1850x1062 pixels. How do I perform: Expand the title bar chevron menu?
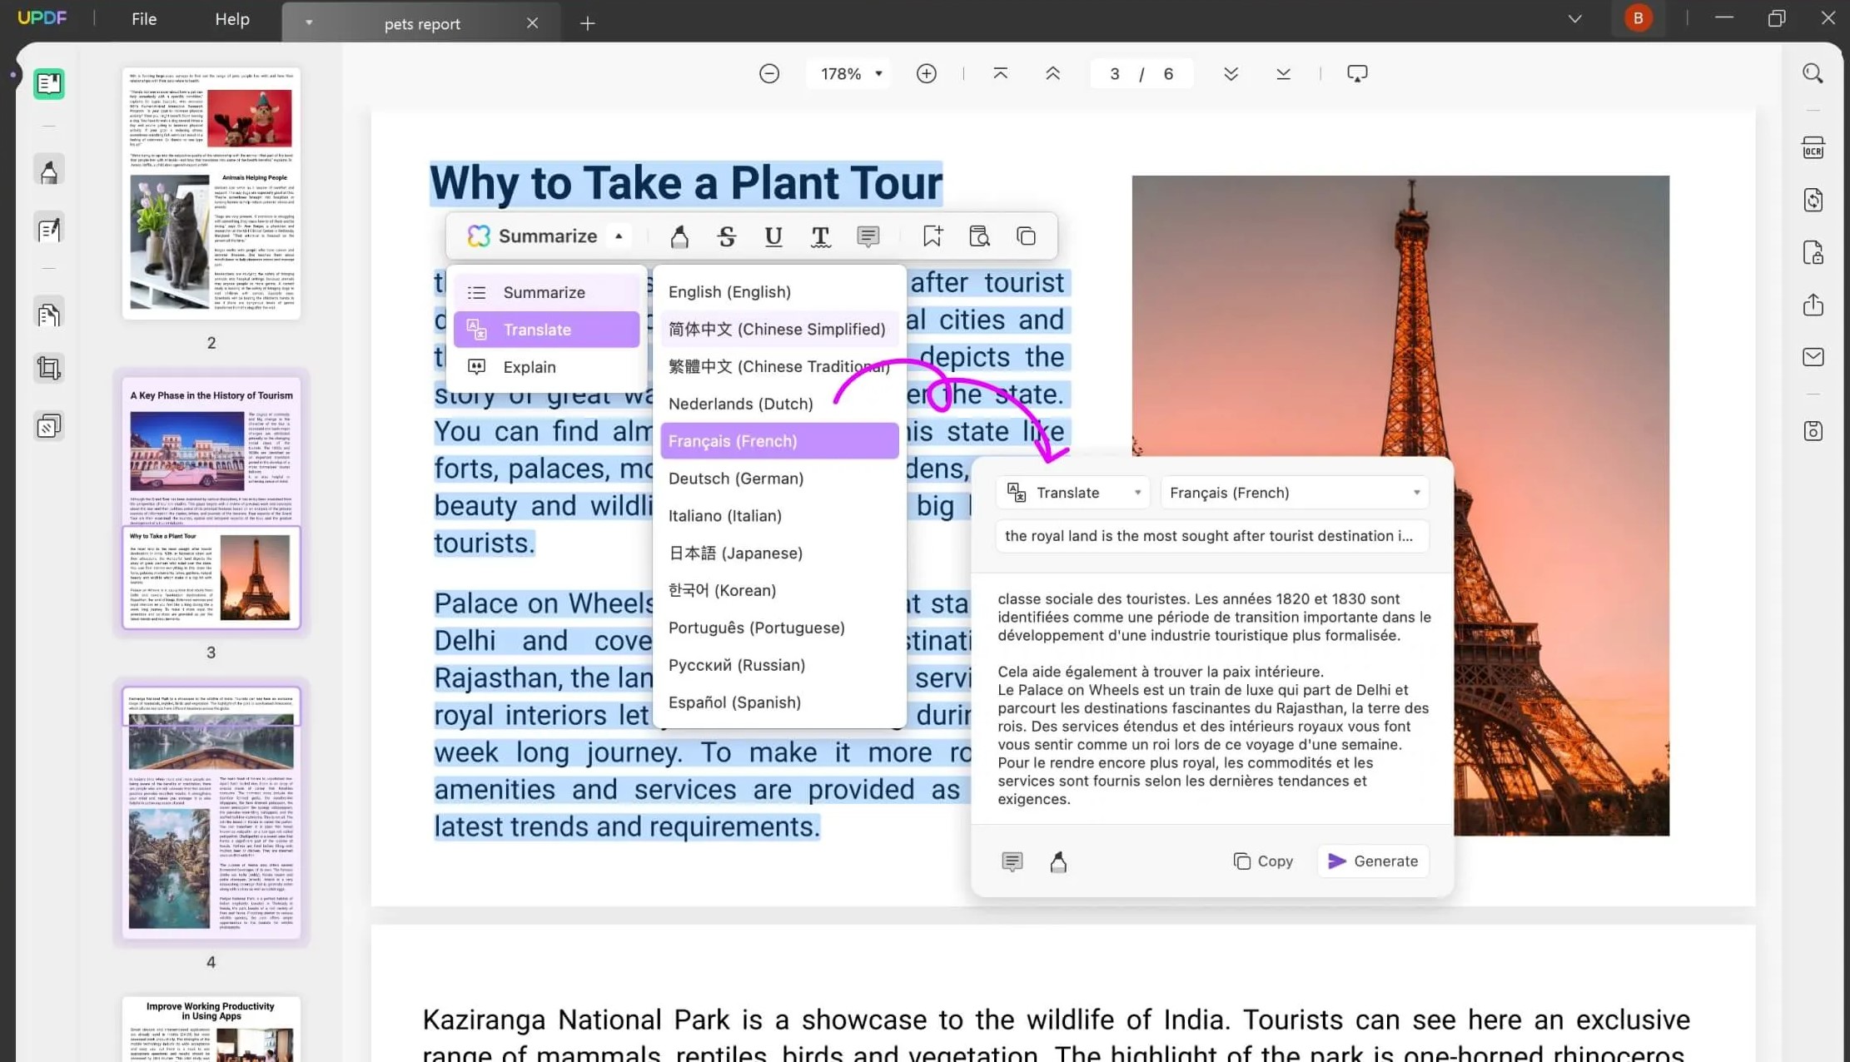pyautogui.click(x=1574, y=18)
